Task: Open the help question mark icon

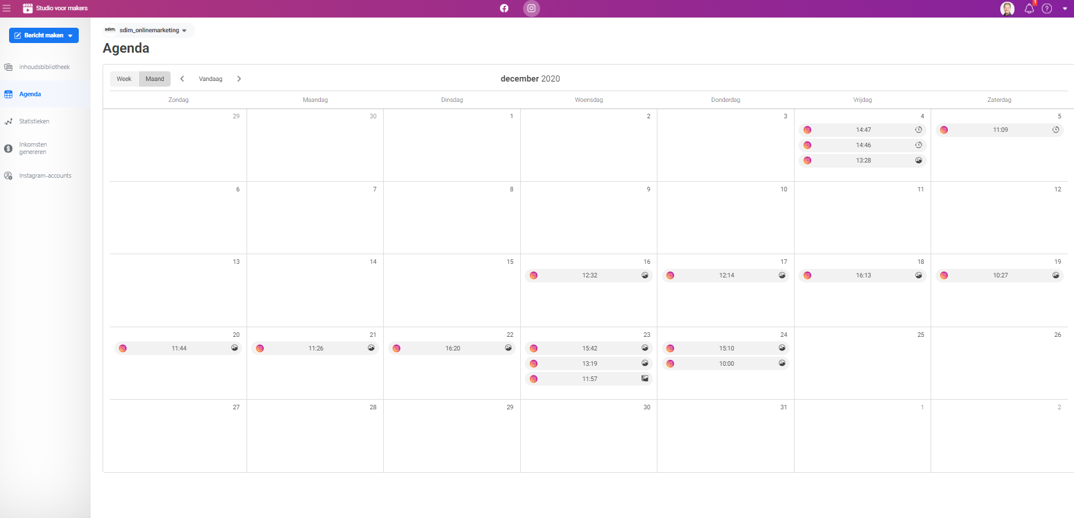Action: tap(1047, 8)
